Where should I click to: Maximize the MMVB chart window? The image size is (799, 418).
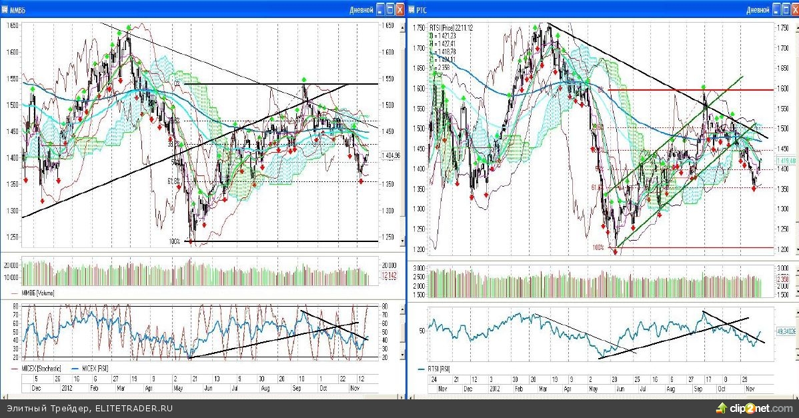[x=390, y=9]
